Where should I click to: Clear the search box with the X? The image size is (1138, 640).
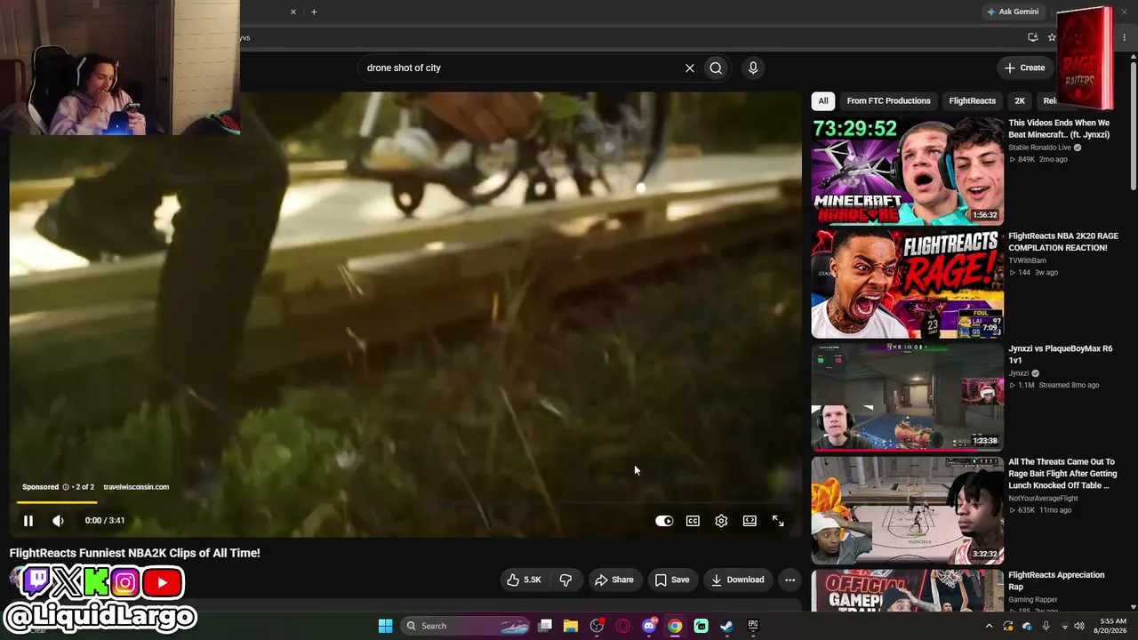pyautogui.click(x=689, y=68)
